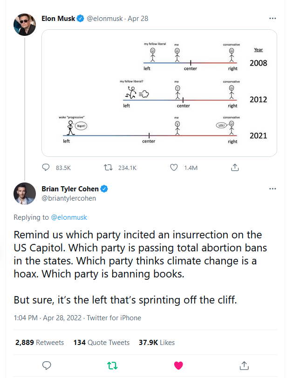Open more options for Elon Musk's tweet
The height and width of the screenshot is (378, 293).
[273, 19]
